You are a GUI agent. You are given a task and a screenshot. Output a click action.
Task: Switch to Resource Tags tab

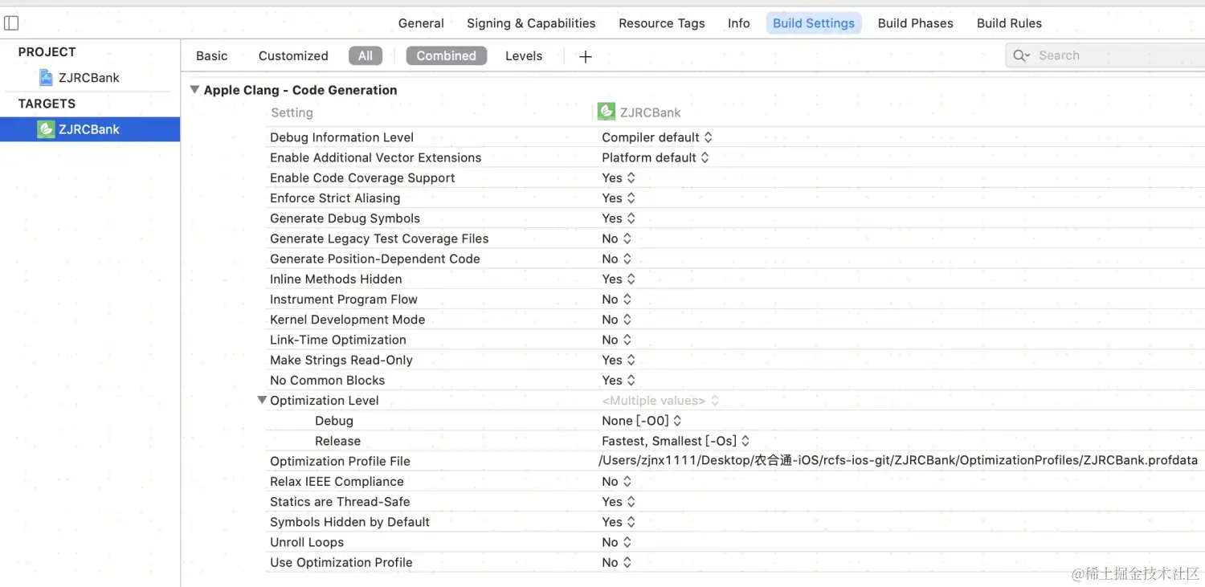[662, 23]
